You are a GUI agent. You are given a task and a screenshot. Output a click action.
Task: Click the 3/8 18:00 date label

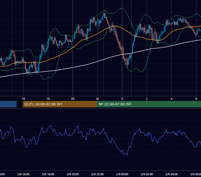48,174
